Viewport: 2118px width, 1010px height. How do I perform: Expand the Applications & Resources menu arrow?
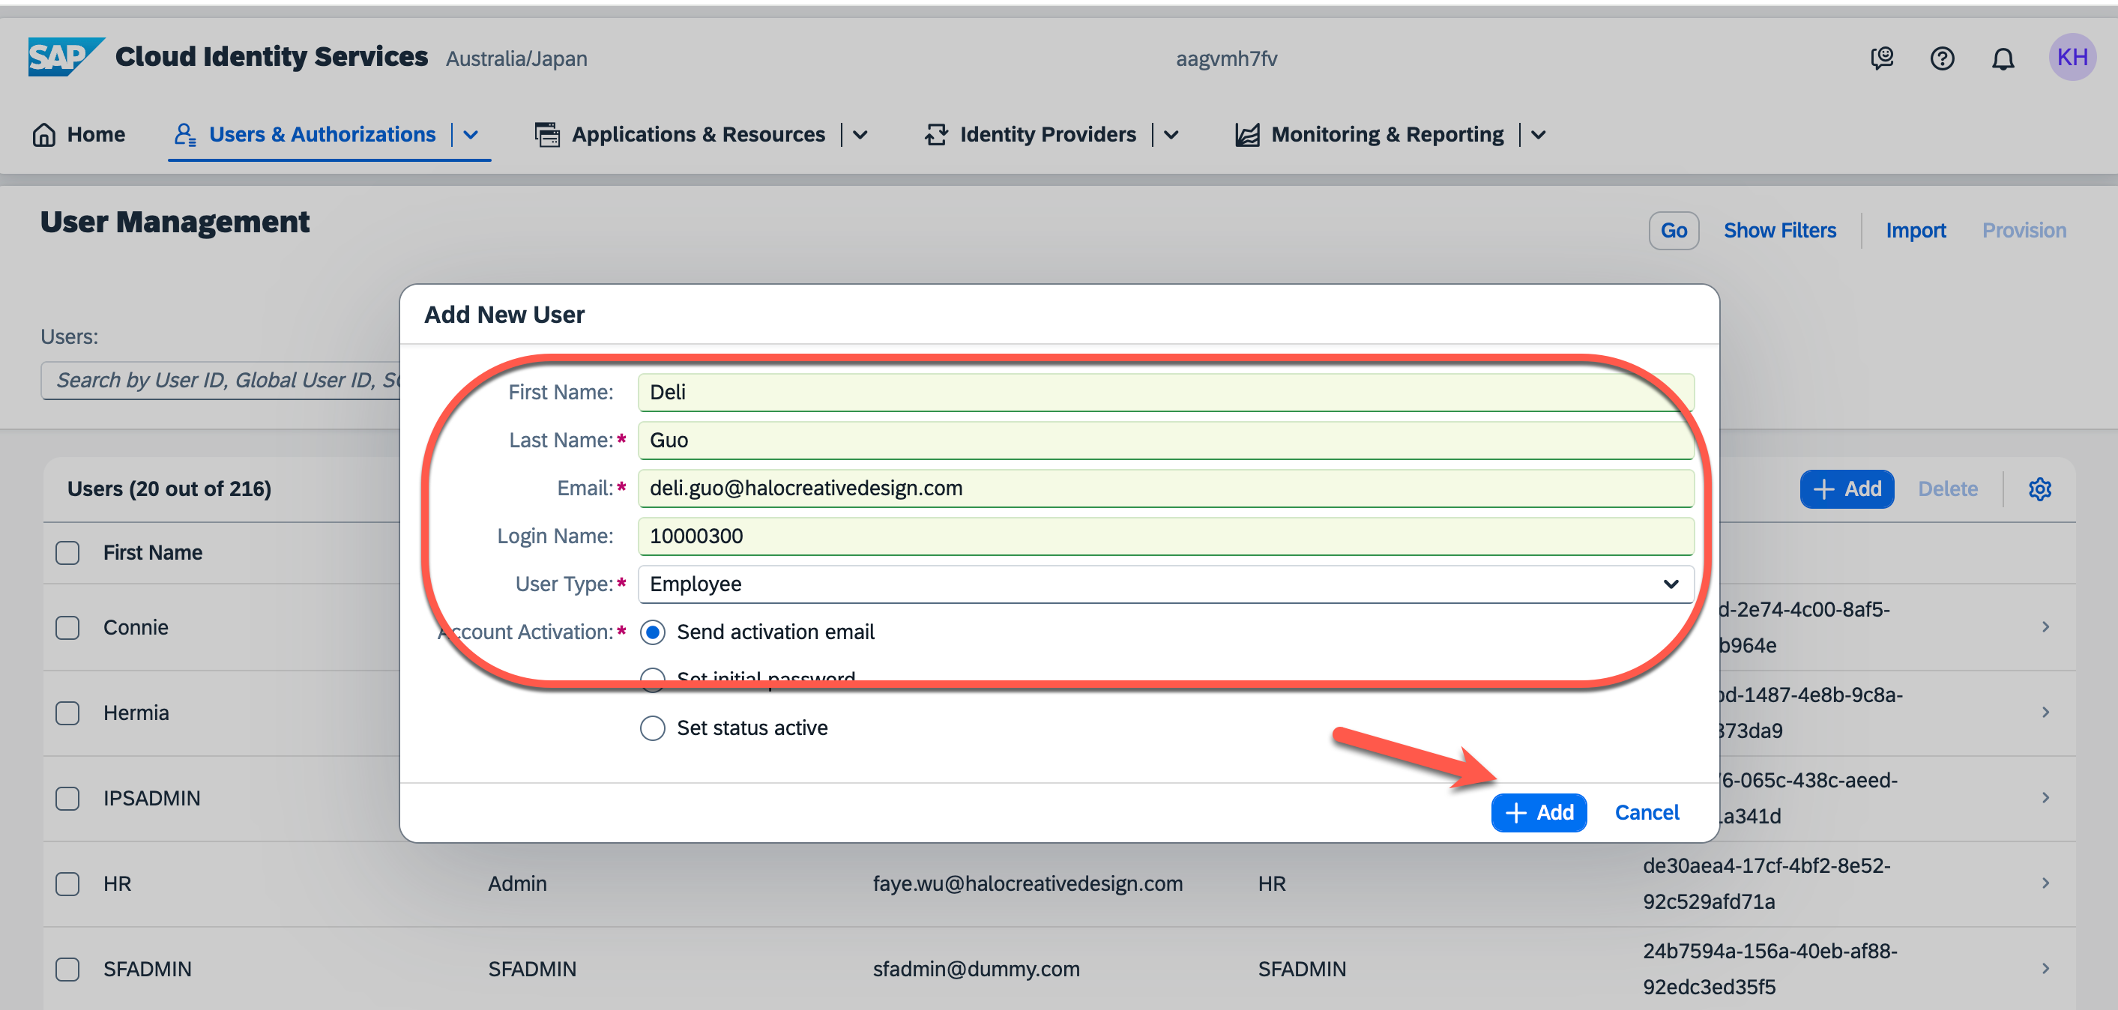click(x=860, y=135)
